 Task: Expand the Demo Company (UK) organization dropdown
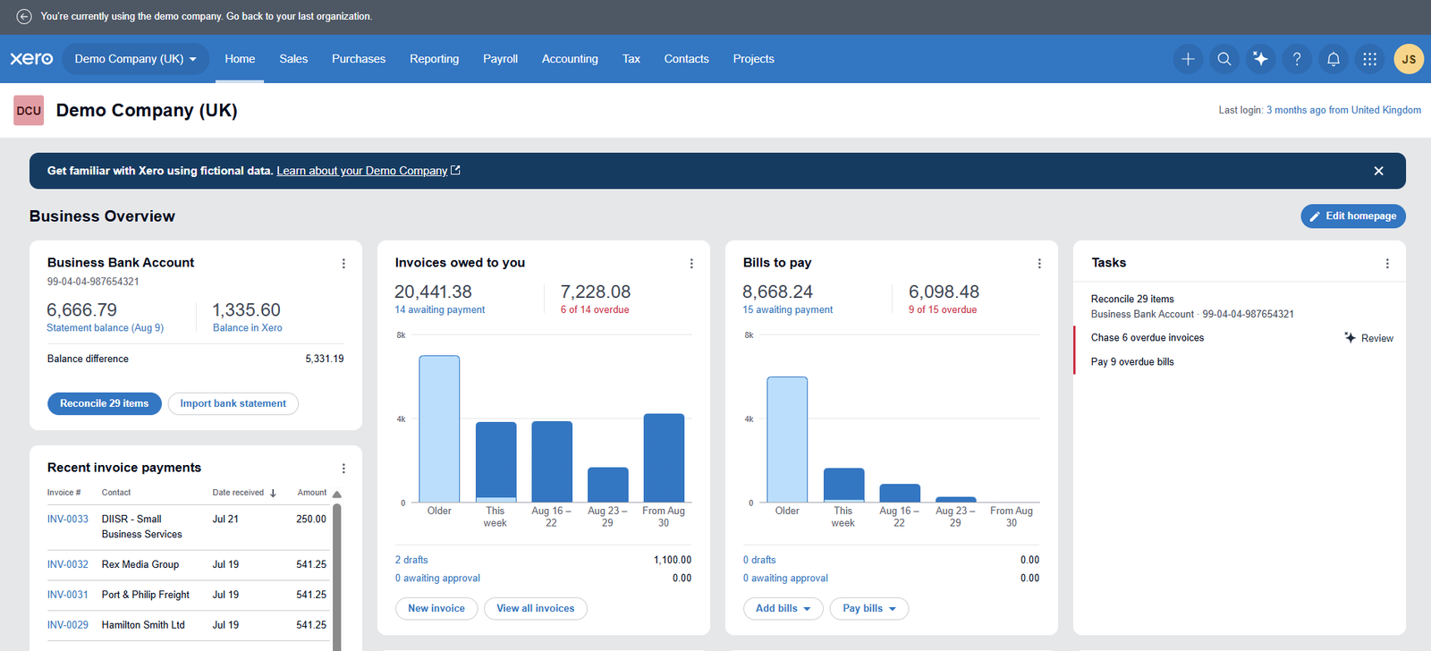point(136,59)
